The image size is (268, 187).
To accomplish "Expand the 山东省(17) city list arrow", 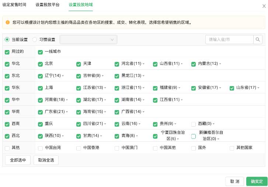I will click(x=258, y=88).
